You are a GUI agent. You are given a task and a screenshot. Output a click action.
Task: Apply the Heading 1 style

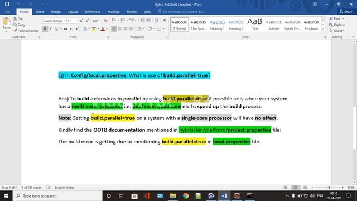[217, 25]
